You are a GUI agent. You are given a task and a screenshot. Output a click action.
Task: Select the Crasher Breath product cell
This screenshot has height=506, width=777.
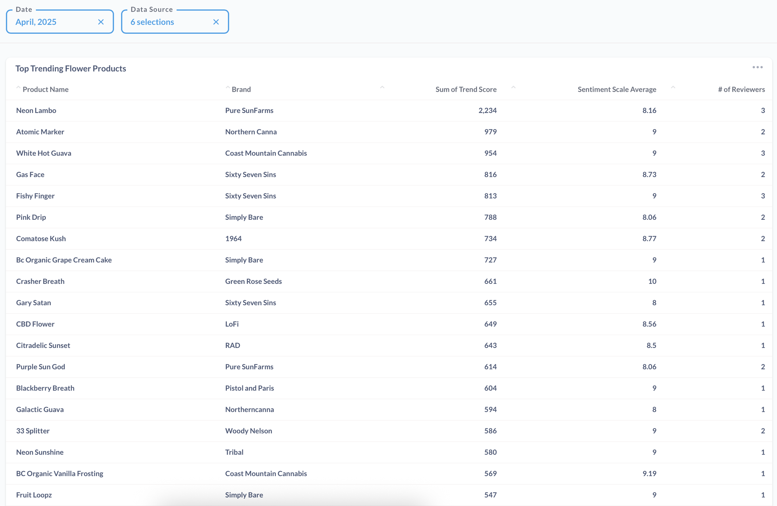click(x=40, y=281)
